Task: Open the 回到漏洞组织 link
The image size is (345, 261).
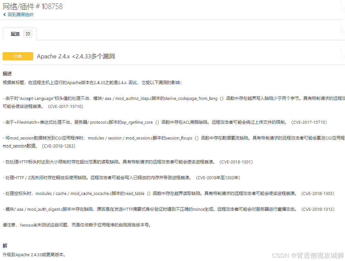Action: (20, 15)
